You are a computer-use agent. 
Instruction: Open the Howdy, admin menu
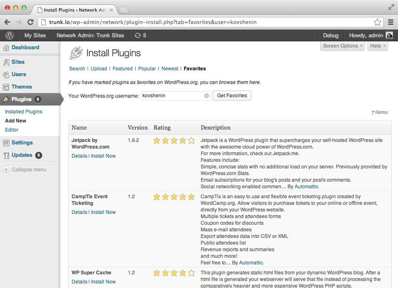366,35
